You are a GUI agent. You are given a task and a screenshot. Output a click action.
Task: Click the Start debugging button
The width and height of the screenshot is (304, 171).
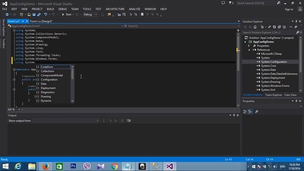point(66,15)
